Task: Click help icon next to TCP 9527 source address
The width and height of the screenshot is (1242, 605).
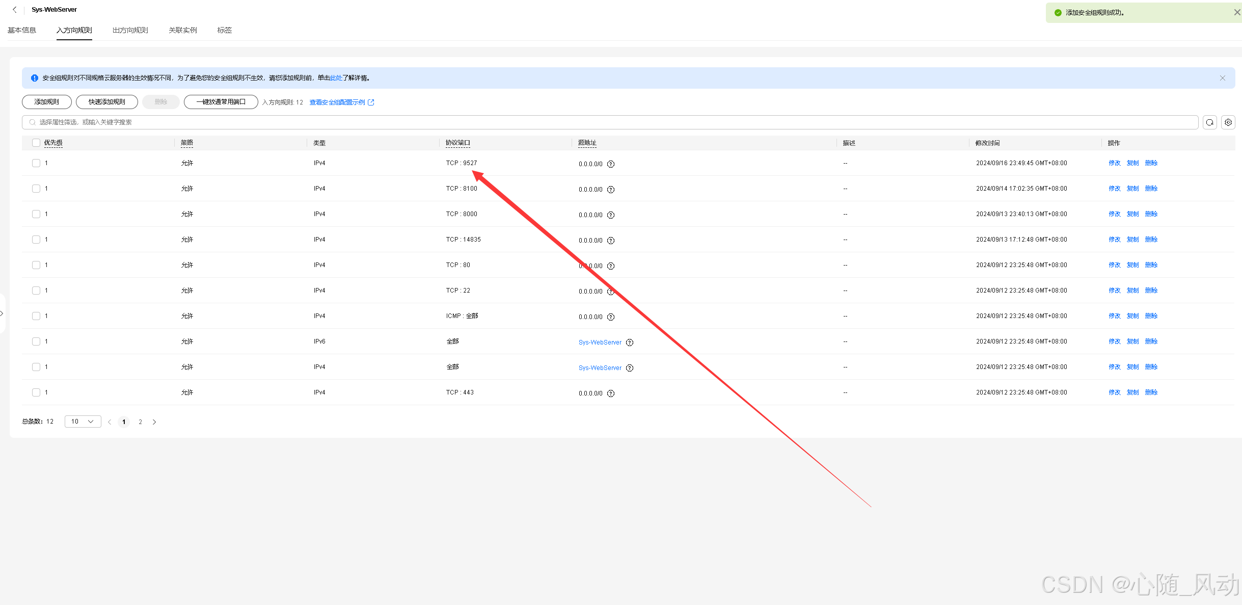Action: point(611,164)
